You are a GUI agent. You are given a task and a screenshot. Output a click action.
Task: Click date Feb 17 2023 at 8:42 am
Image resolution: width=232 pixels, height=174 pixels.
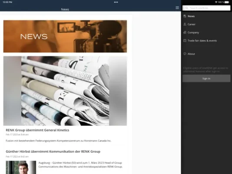(17, 157)
